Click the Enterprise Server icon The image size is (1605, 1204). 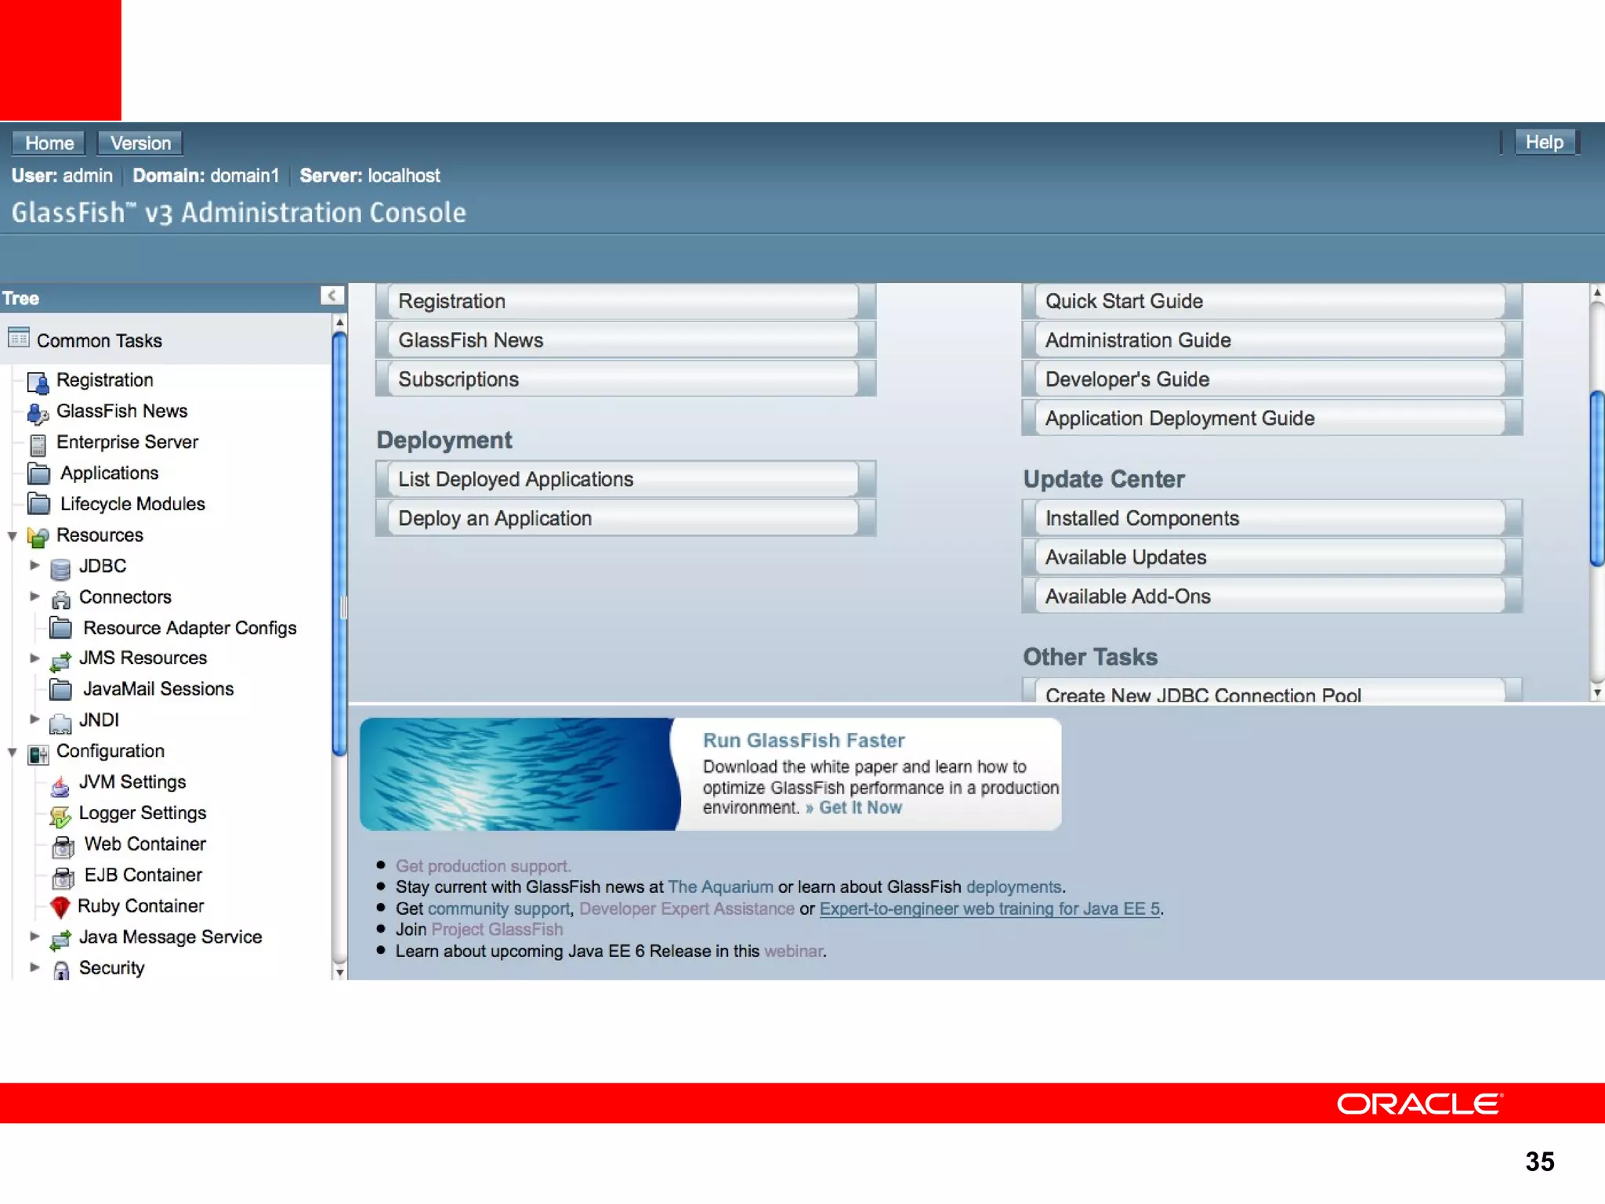pos(38,444)
